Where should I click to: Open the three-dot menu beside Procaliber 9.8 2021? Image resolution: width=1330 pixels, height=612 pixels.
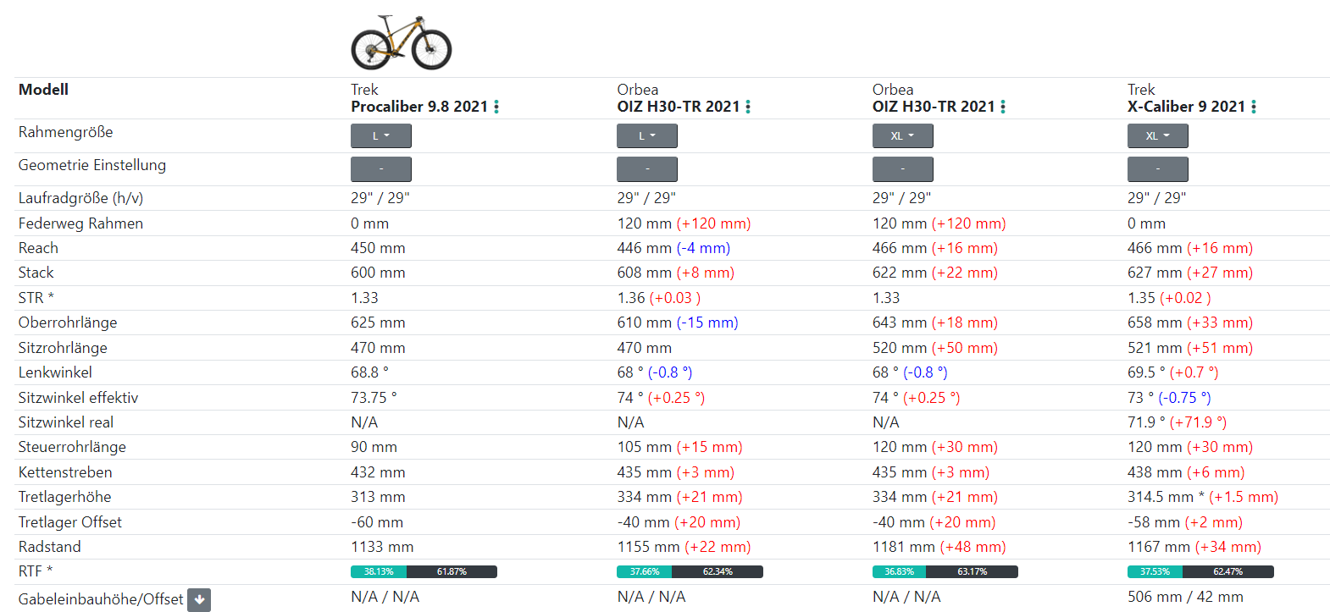[x=496, y=107]
